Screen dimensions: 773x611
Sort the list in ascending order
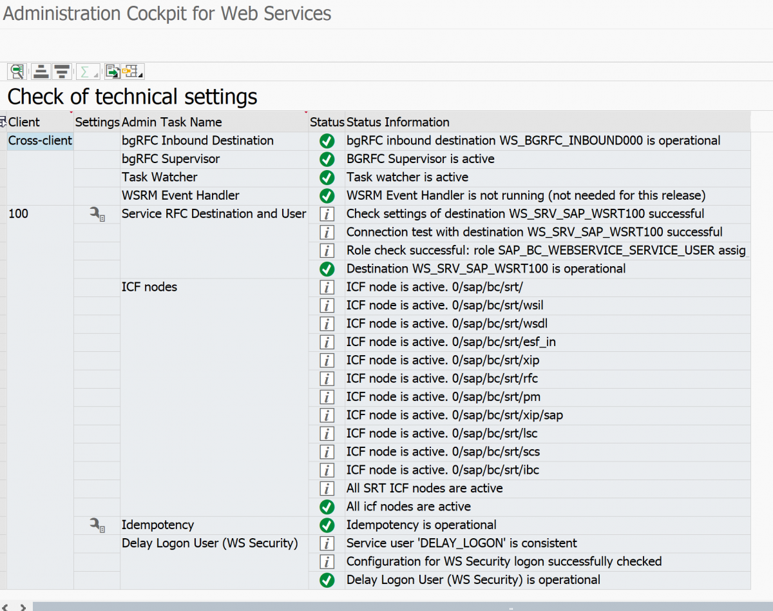pos(41,72)
